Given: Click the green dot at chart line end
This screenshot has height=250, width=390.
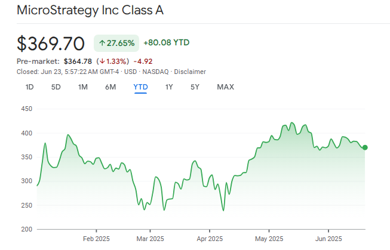Looking at the screenshot, I should [365, 147].
